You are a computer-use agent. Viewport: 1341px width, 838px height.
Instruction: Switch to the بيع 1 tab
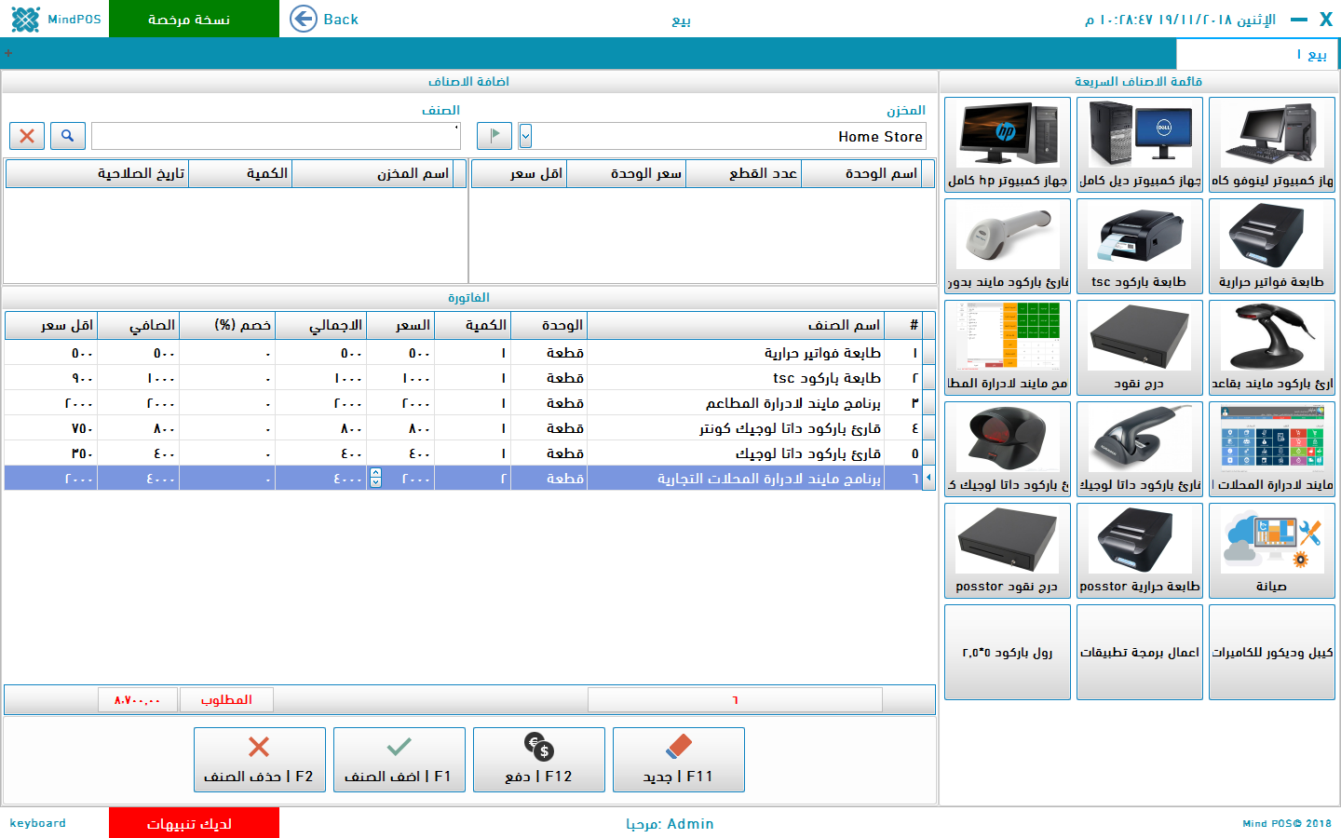(1257, 55)
